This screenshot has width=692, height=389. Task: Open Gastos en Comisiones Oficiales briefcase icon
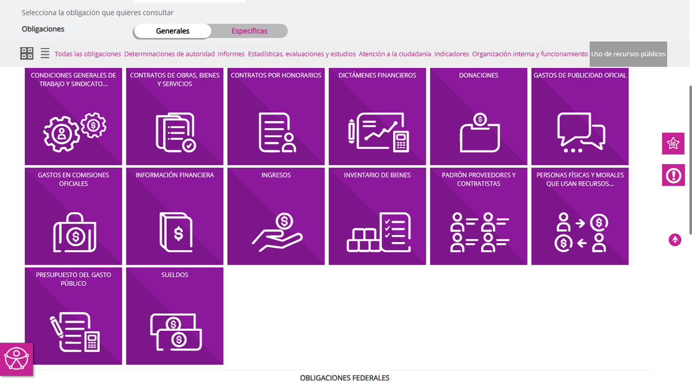coord(75,232)
